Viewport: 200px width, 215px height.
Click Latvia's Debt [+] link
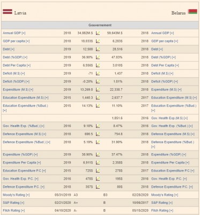pos(9,49)
